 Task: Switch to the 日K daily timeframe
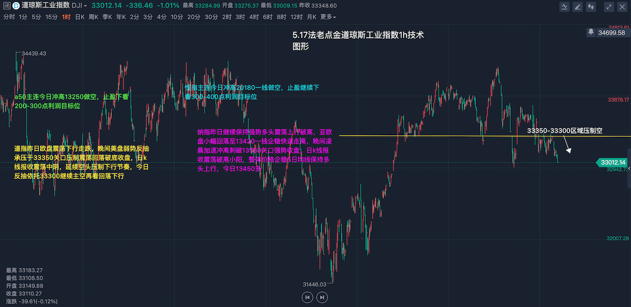click(x=80, y=17)
